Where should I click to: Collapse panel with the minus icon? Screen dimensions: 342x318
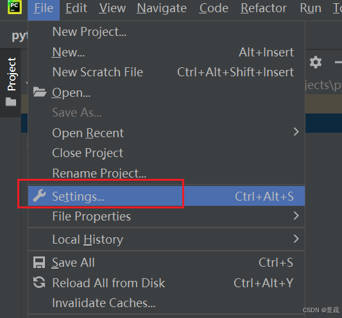pyautogui.click(x=338, y=62)
